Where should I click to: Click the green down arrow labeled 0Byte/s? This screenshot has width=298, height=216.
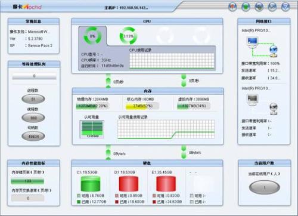click(x=184, y=152)
